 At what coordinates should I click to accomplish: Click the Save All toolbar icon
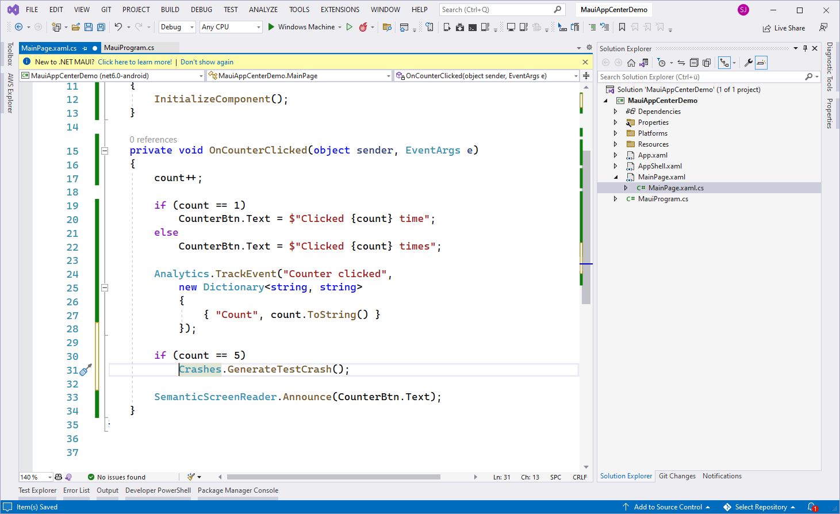click(x=101, y=27)
